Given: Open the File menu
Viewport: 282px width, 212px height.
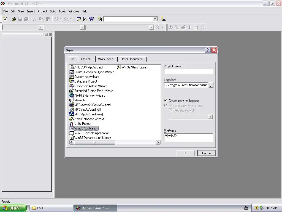Looking at the screenshot, I should click(x=6, y=11).
